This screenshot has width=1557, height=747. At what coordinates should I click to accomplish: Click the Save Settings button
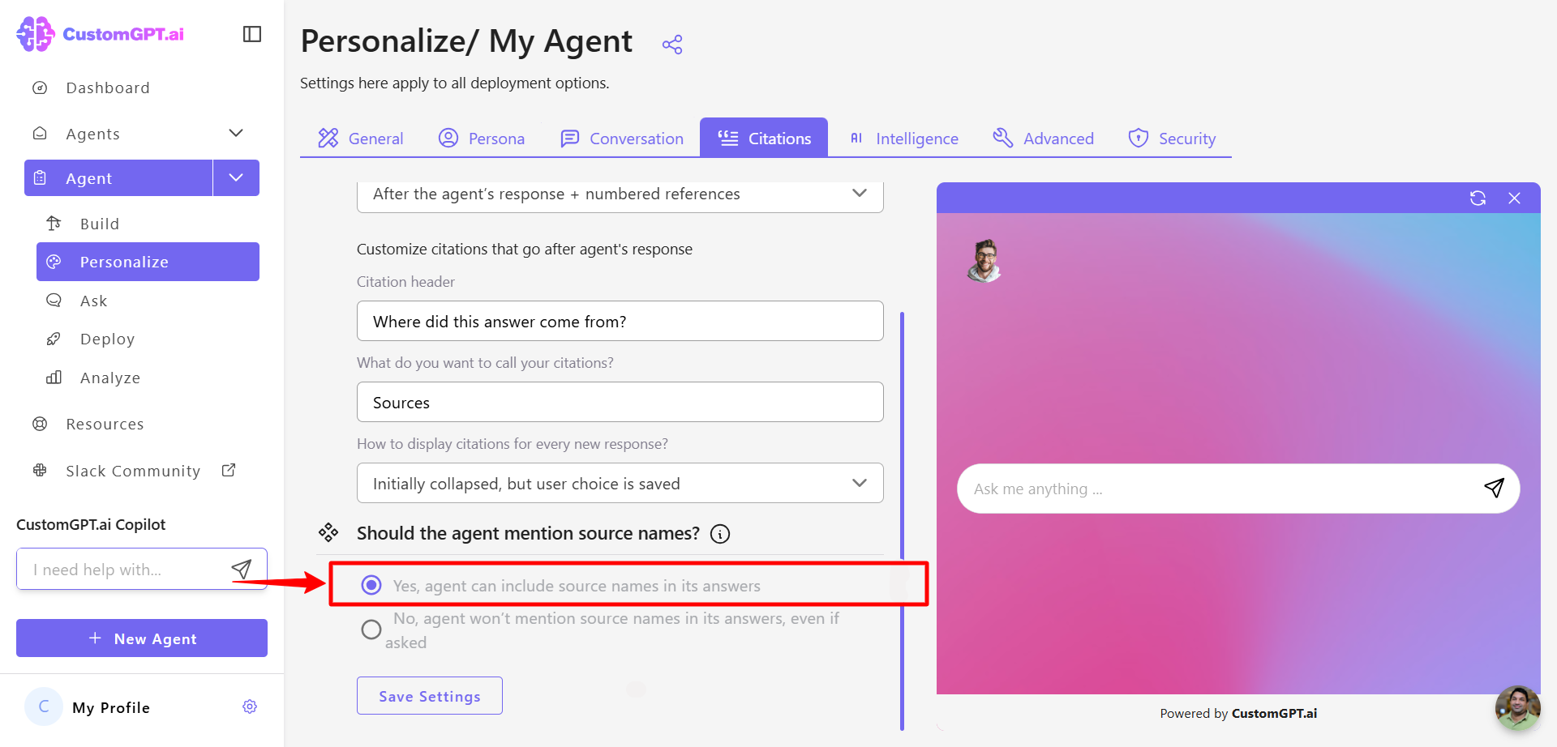point(430,696)
